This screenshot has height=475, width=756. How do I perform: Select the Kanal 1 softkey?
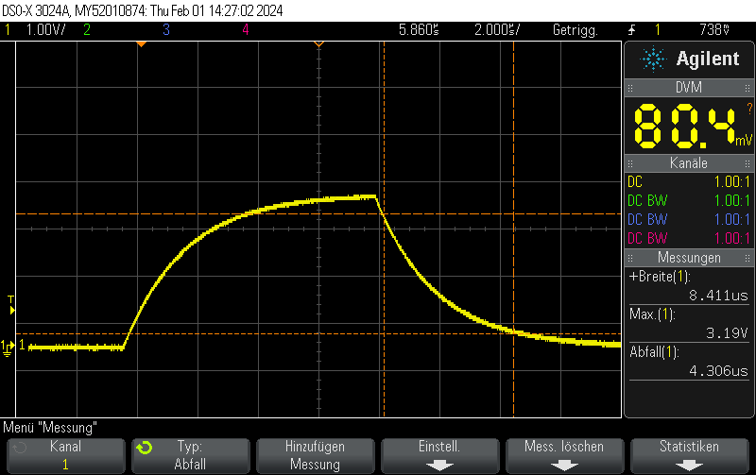[x=65, y=455]
